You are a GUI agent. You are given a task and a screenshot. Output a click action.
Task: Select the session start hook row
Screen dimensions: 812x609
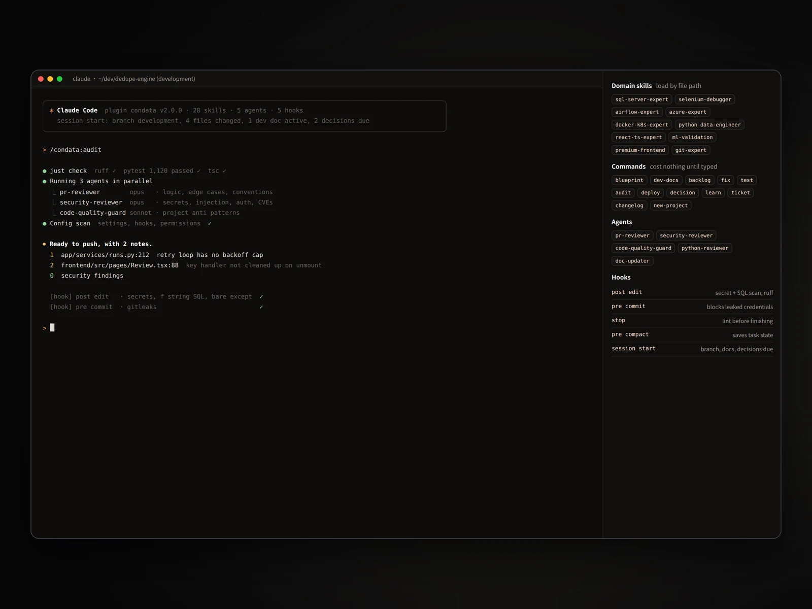click(x=692, y=349)
